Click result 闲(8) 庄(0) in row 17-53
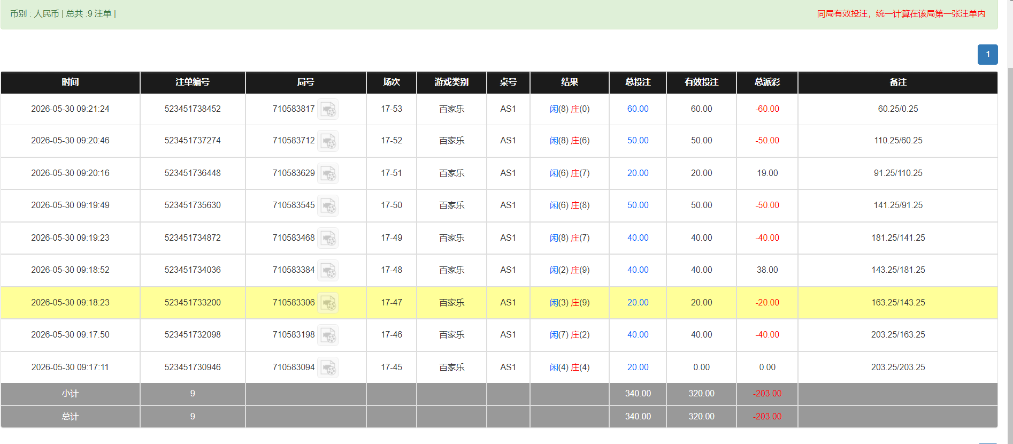Viewport: 1013px width, 444px height. tap(570, 109)
